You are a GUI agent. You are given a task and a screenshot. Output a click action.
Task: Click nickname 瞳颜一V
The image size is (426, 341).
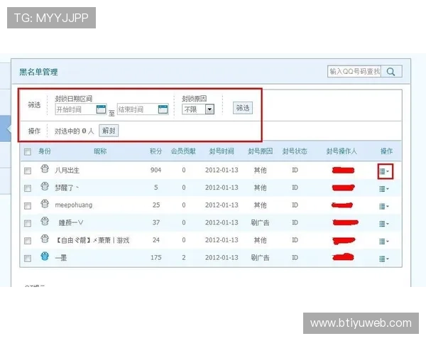(x=70, y=222)
